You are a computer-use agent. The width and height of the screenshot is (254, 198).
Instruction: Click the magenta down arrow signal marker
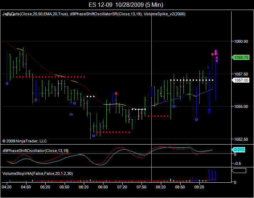215,53
